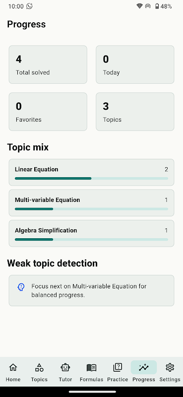Select the Linear Equation topic row

click(x=91, y=172)
